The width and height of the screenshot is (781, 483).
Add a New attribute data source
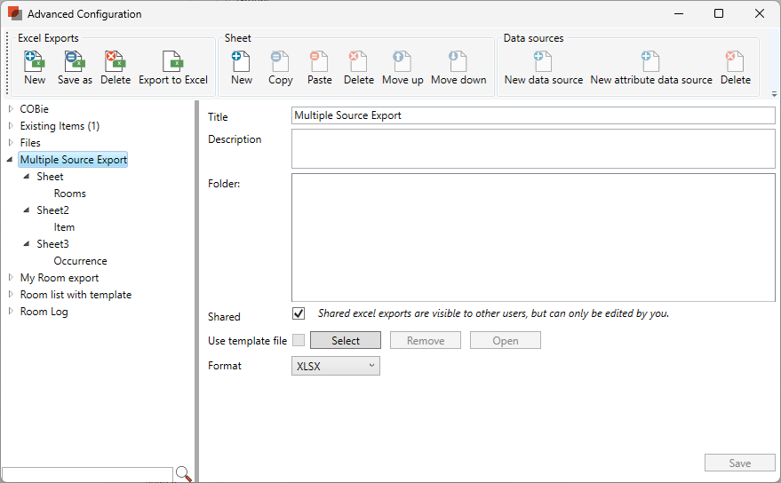(650, 67)
